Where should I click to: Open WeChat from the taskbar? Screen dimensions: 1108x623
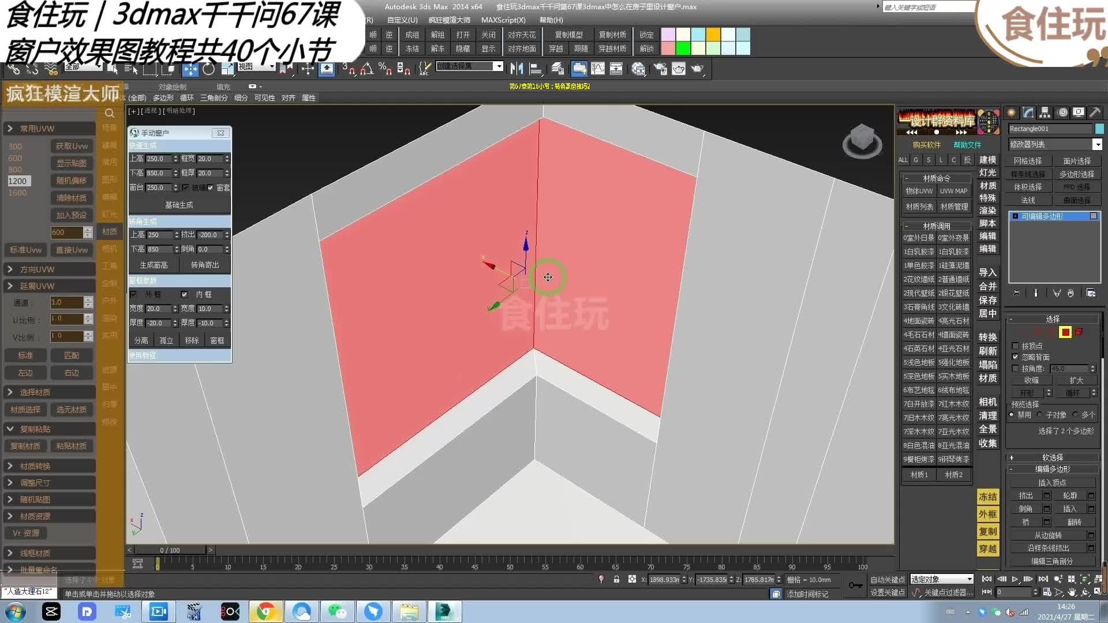coord(337,611)
